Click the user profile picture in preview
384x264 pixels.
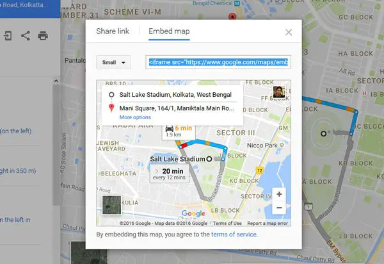coord(279,92)
